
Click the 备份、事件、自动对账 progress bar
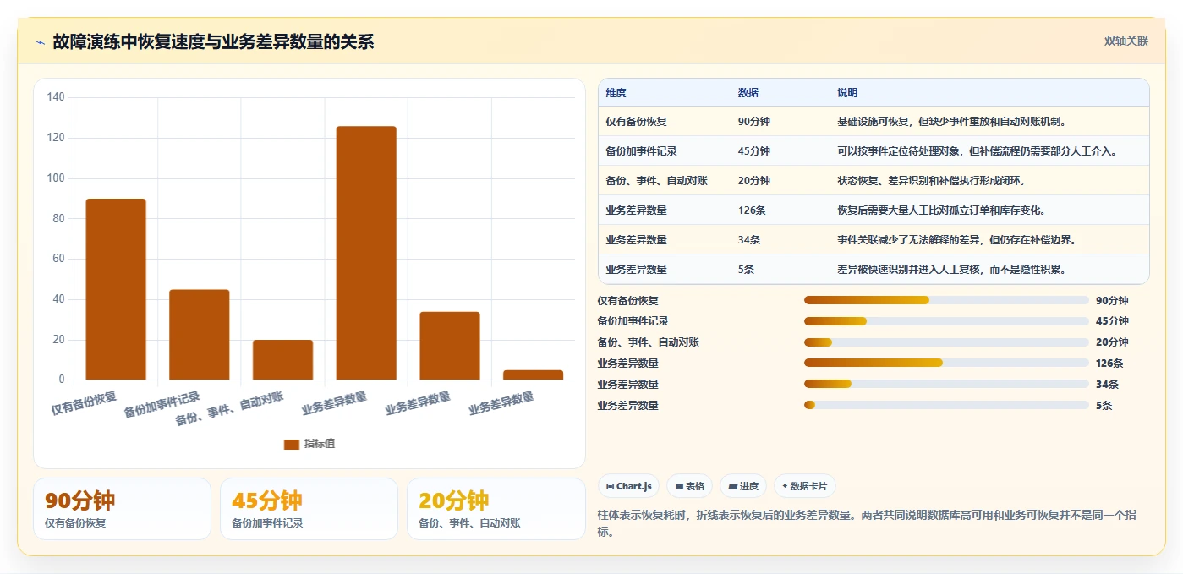click(x=946, y=342)
